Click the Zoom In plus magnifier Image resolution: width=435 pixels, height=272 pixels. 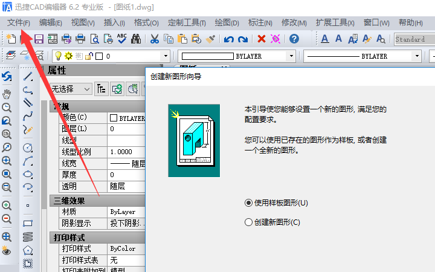click(x=7, y=206)
